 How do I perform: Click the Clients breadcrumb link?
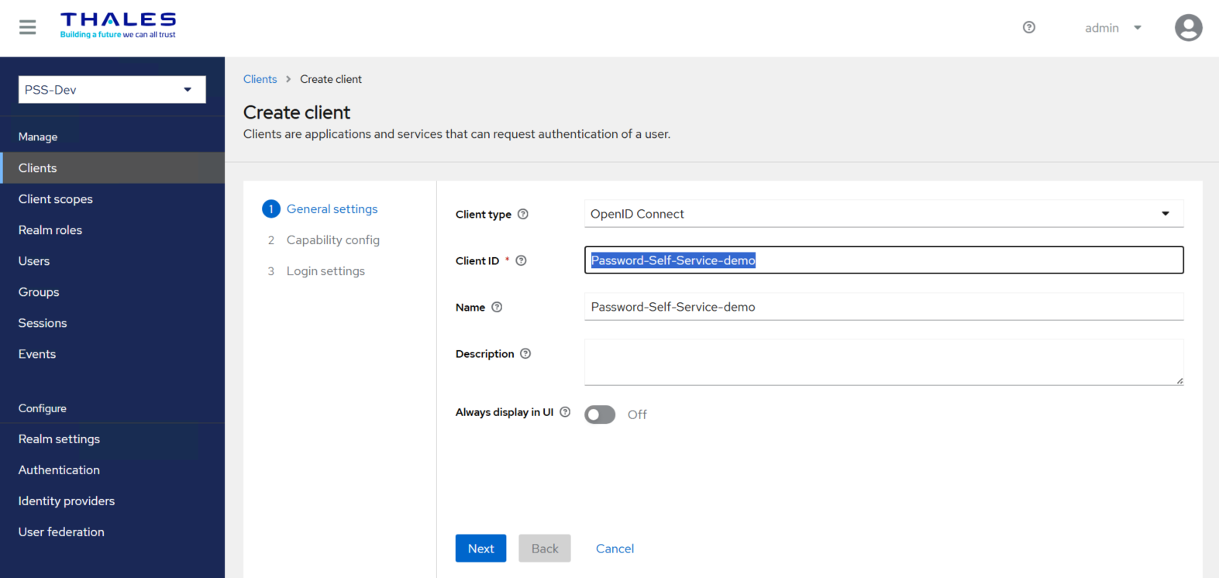pyautogui.click(x=260, y=79)
